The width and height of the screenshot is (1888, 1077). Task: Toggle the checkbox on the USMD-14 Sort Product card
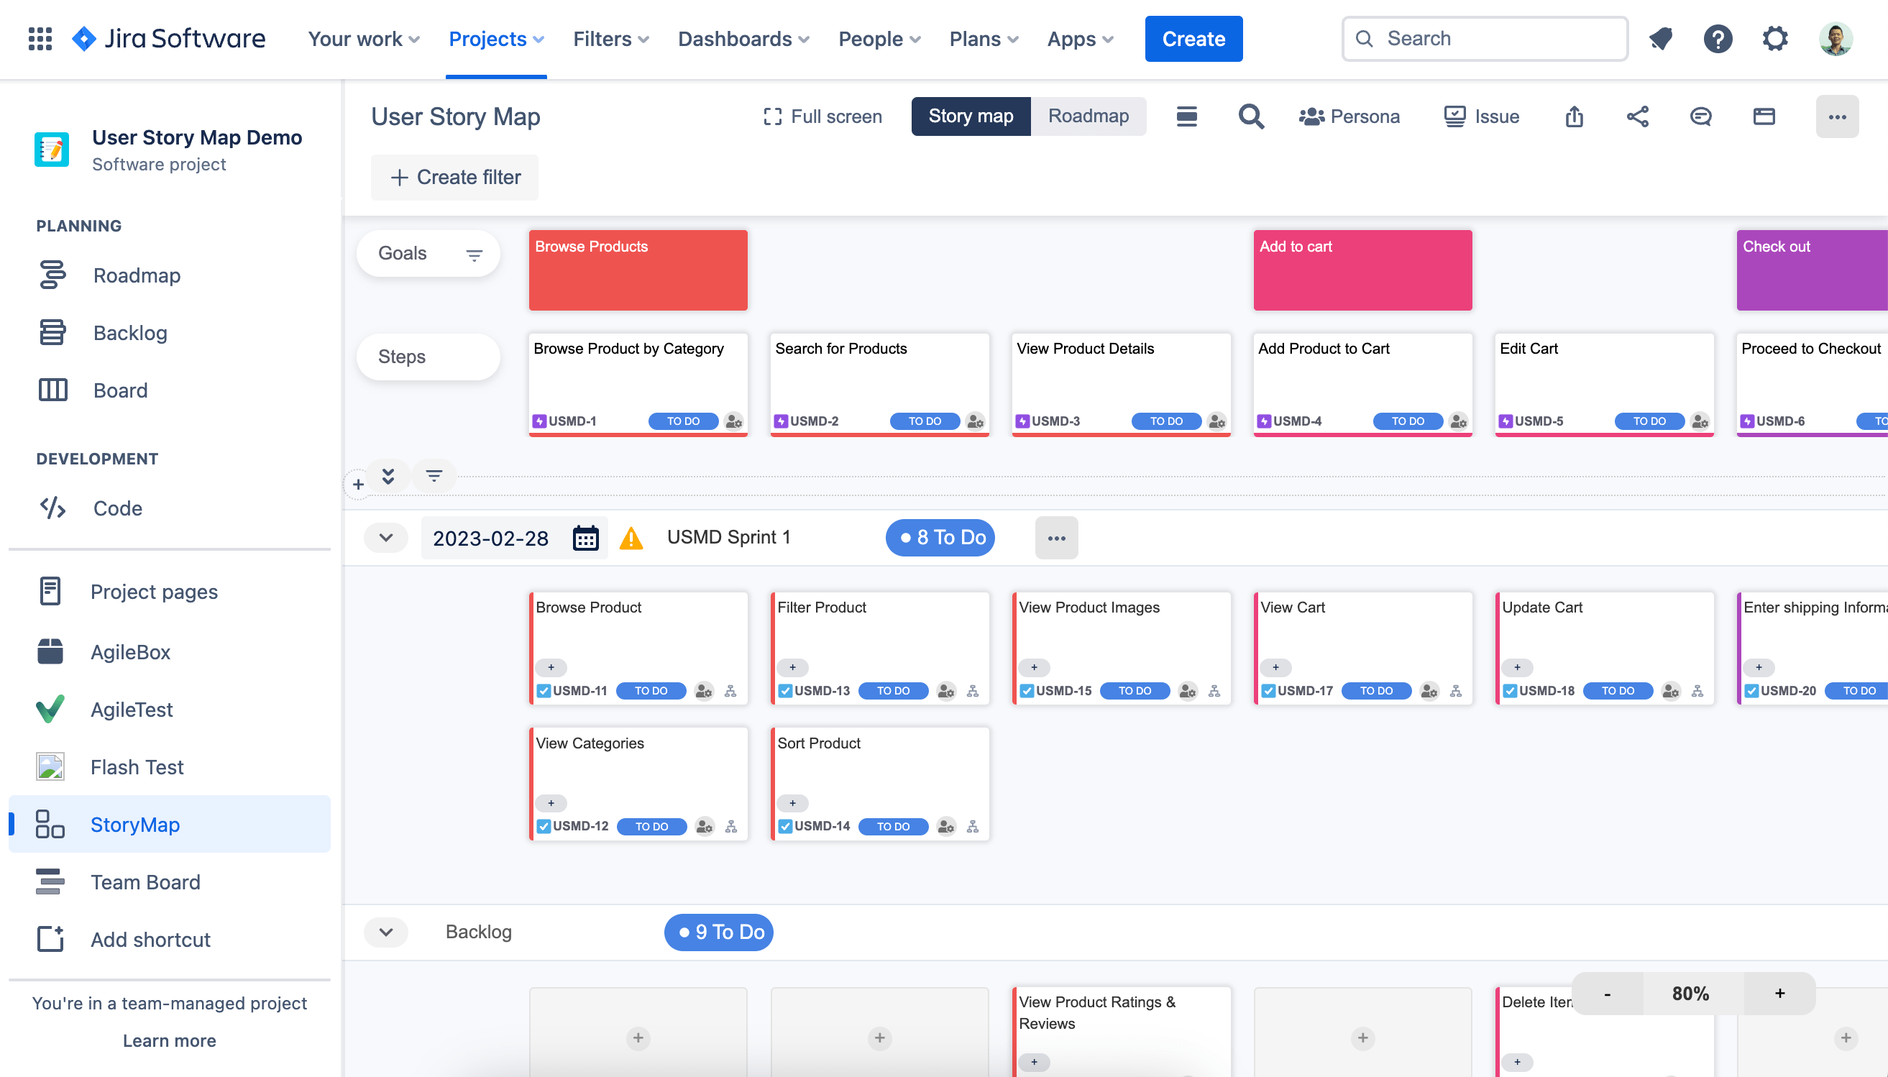click(x=784, y=826)
